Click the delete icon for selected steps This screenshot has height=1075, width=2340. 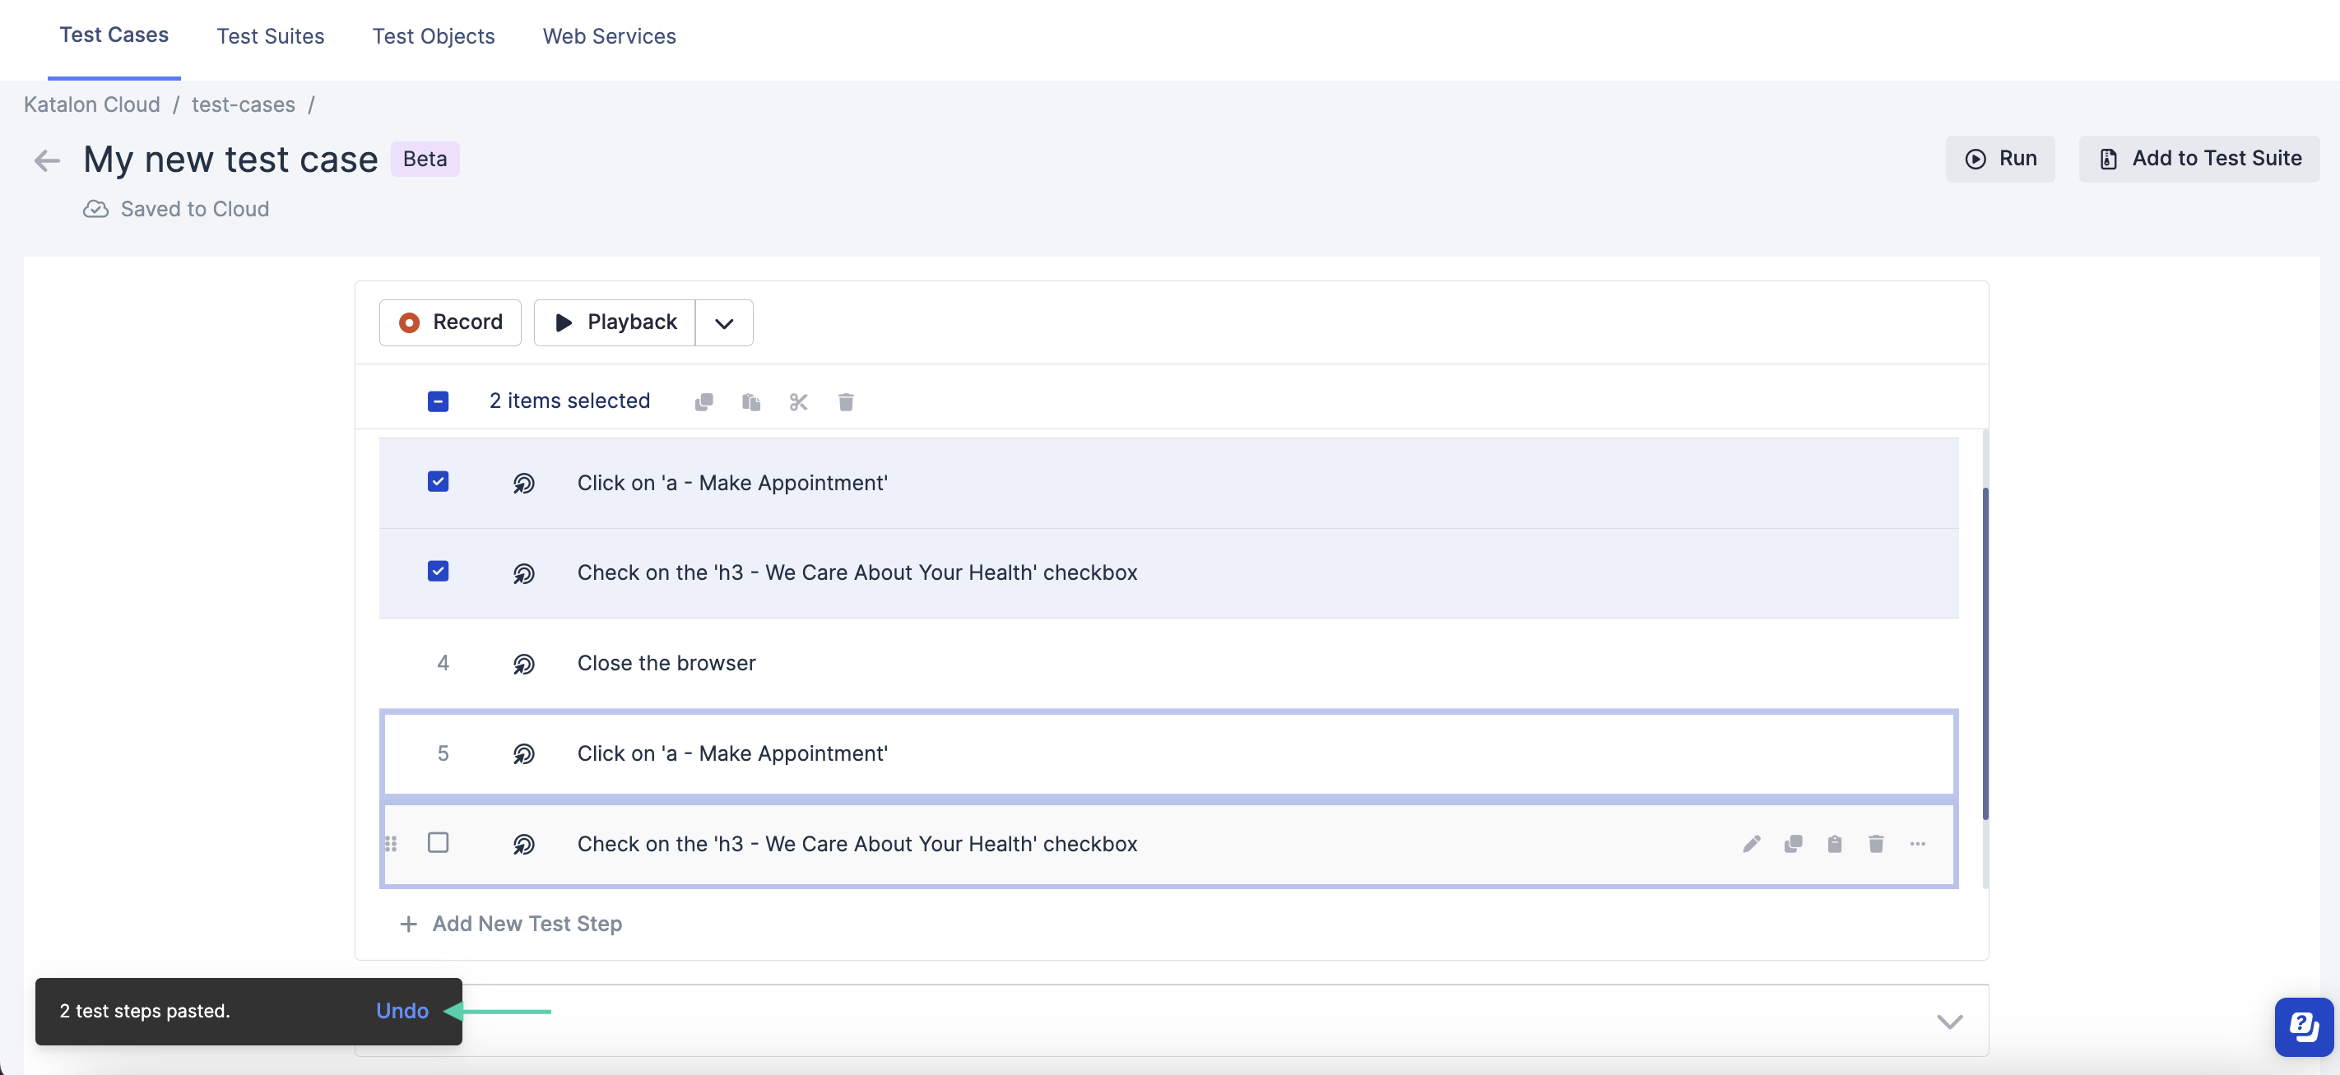pos(845,400)
